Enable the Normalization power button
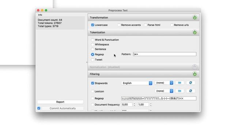 pyautogui.click(x=195, y=67)
